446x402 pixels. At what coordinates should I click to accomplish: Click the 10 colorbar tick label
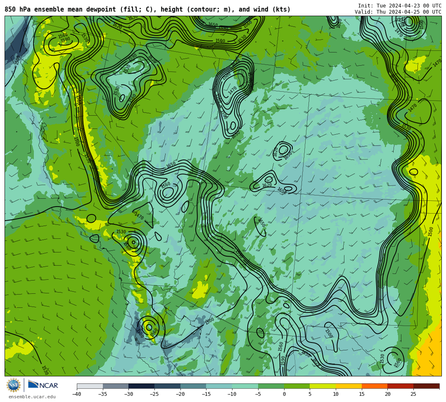click(336, 394)
